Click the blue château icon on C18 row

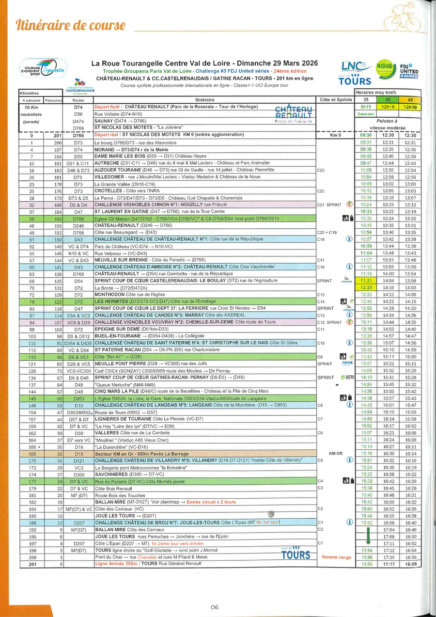[x=349, y=239]
